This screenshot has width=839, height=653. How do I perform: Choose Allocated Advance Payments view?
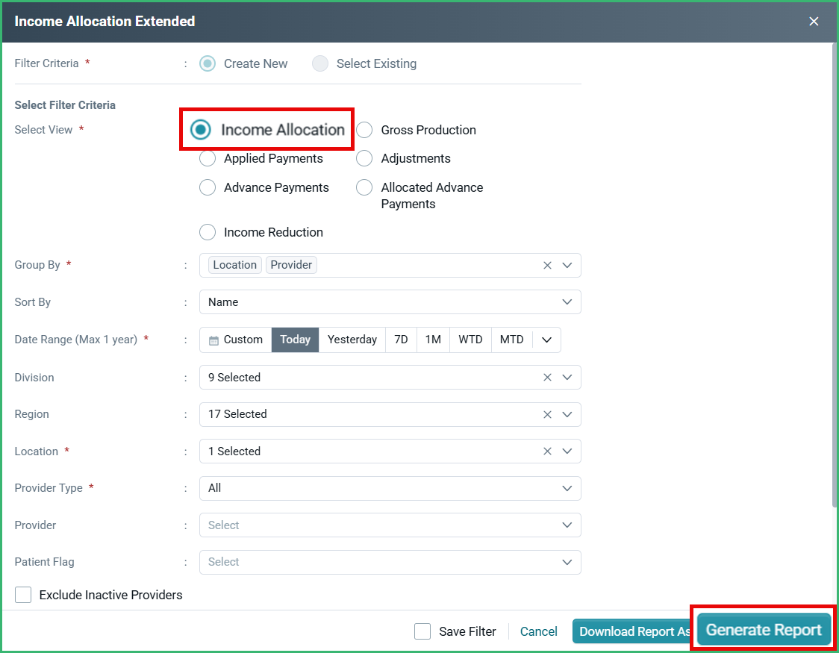click(364, 187)
